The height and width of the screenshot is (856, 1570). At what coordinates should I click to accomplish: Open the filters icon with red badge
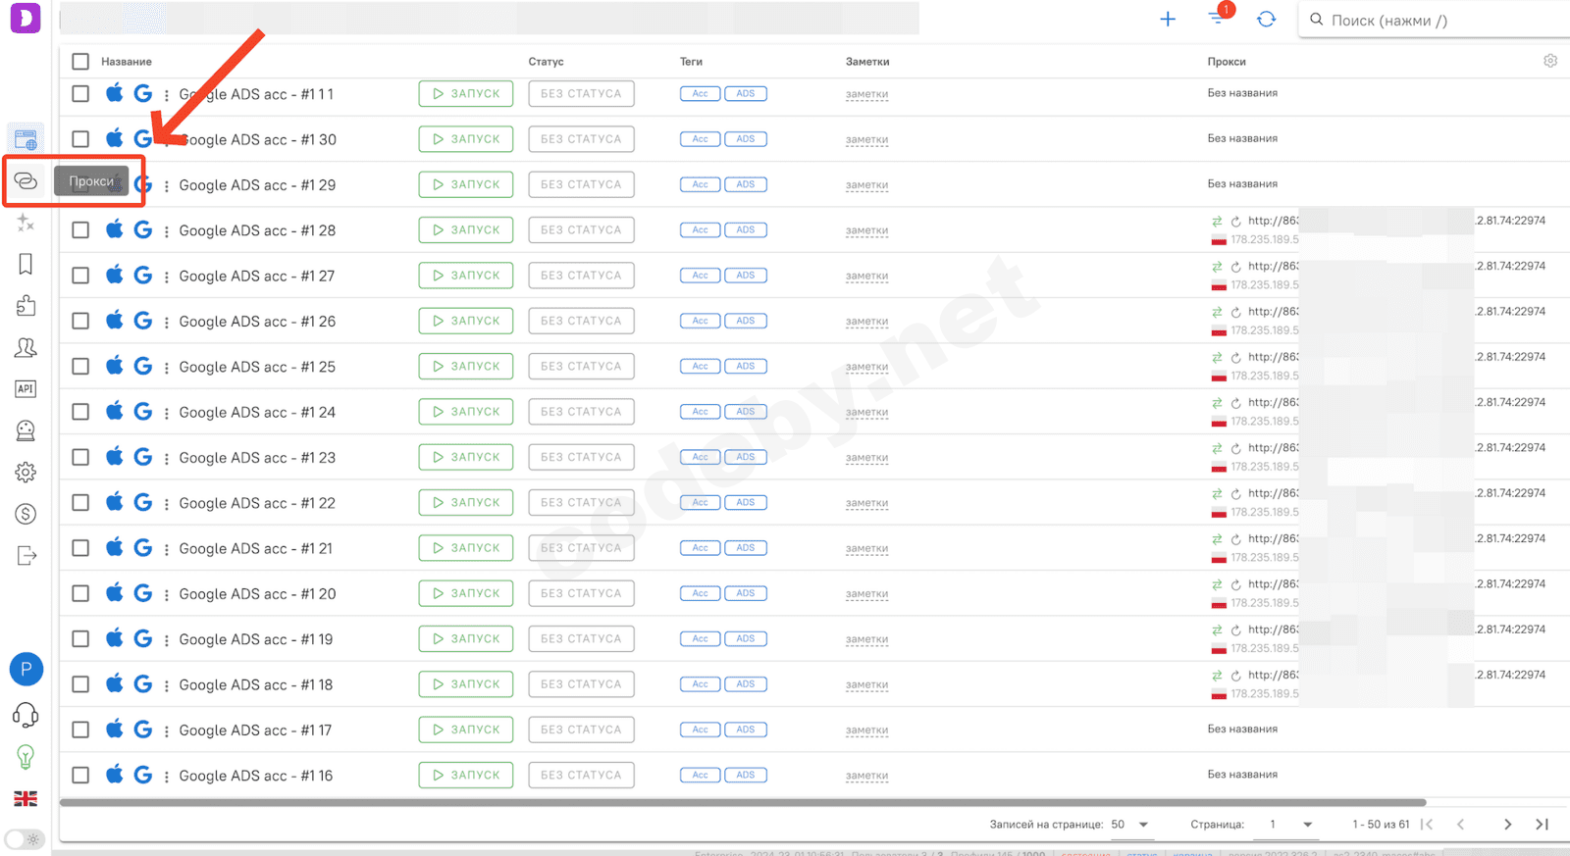pos(1218,19)
